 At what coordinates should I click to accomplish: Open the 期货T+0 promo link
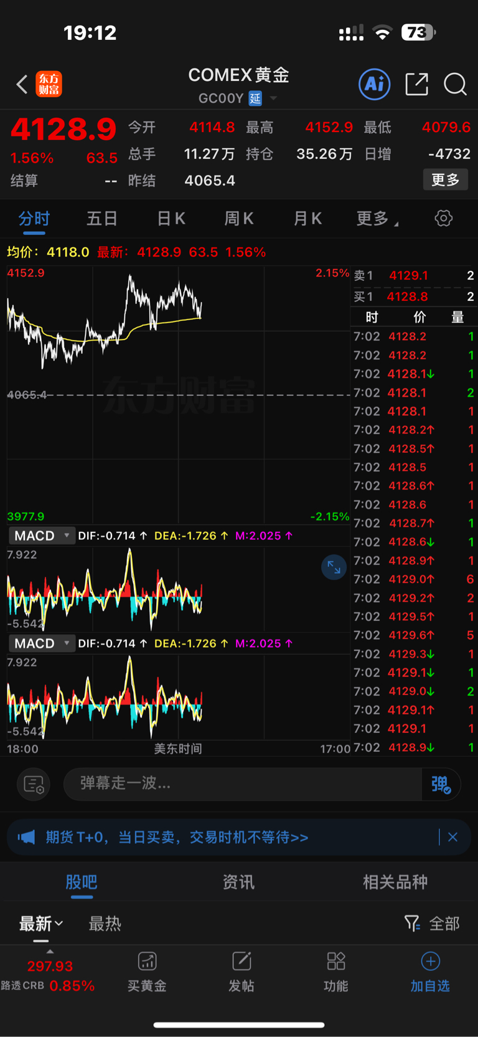[x=177, y=837]
